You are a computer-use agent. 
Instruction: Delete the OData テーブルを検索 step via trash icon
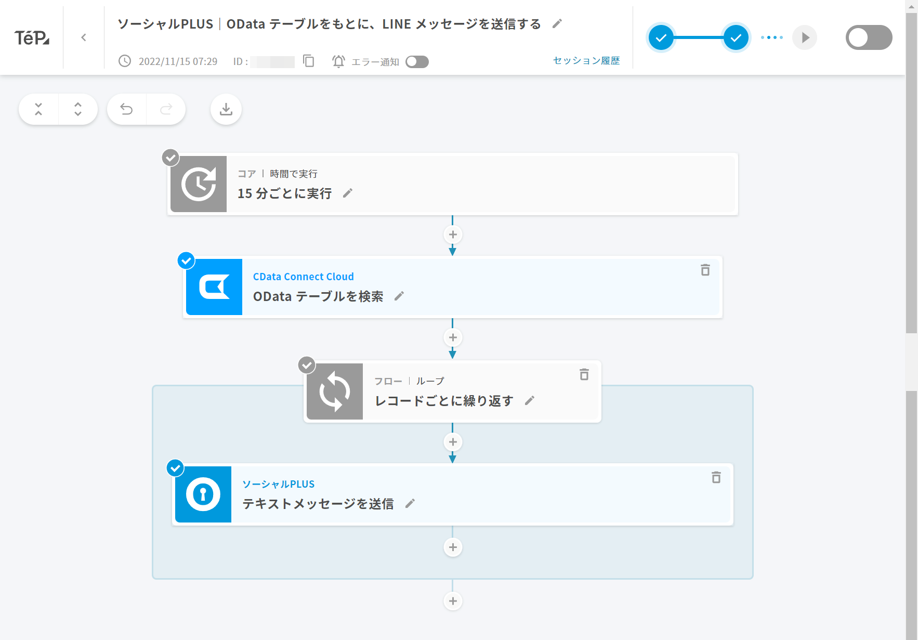coord(705,270)
